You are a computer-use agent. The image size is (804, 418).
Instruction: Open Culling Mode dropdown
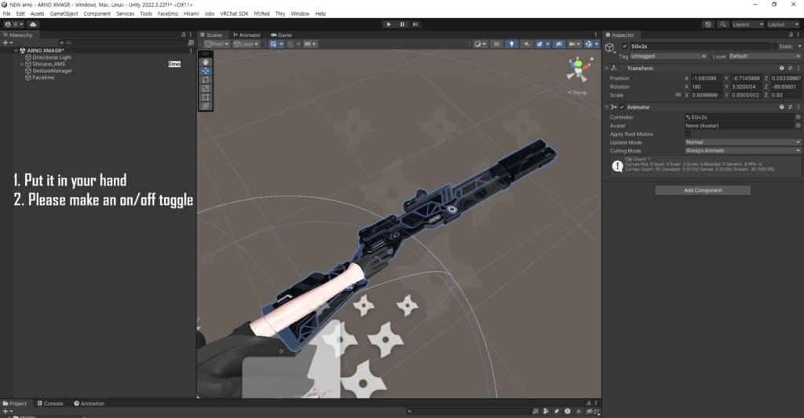point(743,151)
